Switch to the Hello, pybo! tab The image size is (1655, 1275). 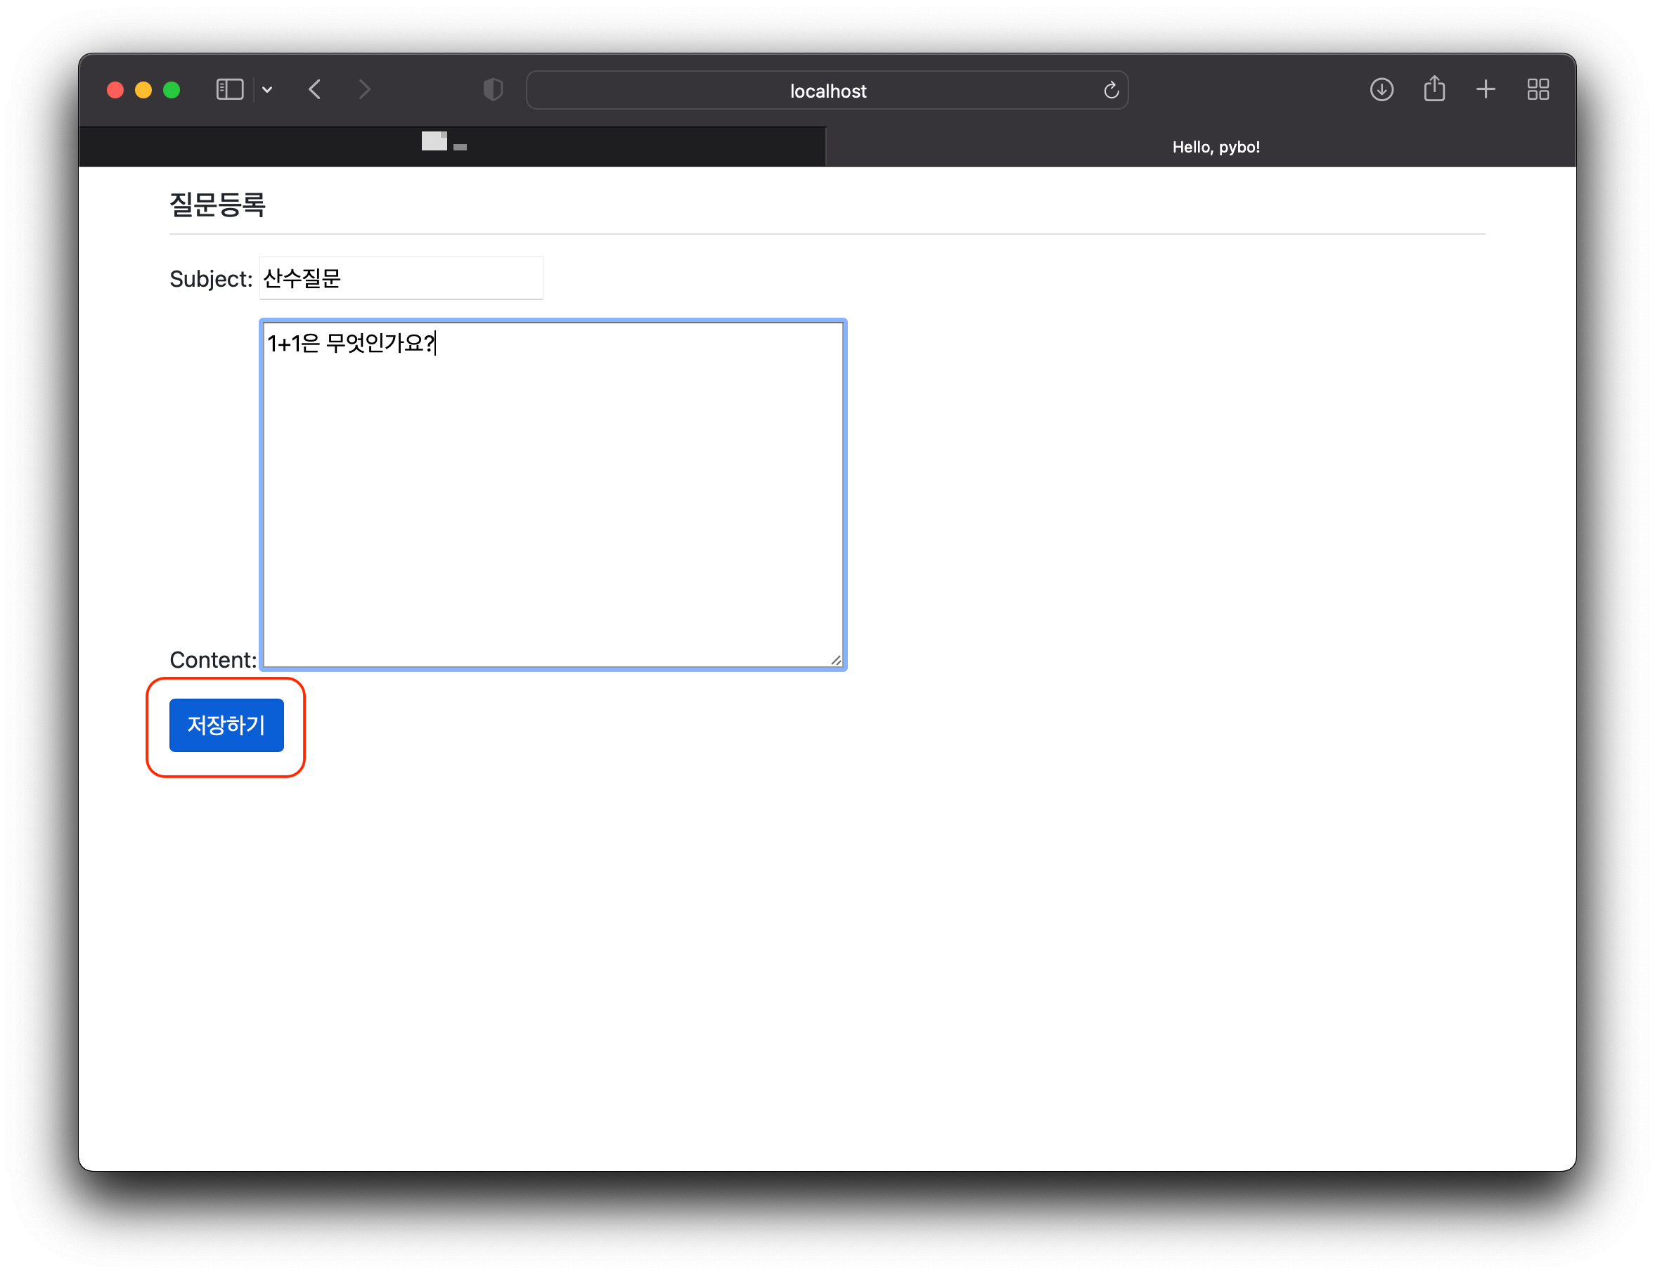click(1216, 147)
